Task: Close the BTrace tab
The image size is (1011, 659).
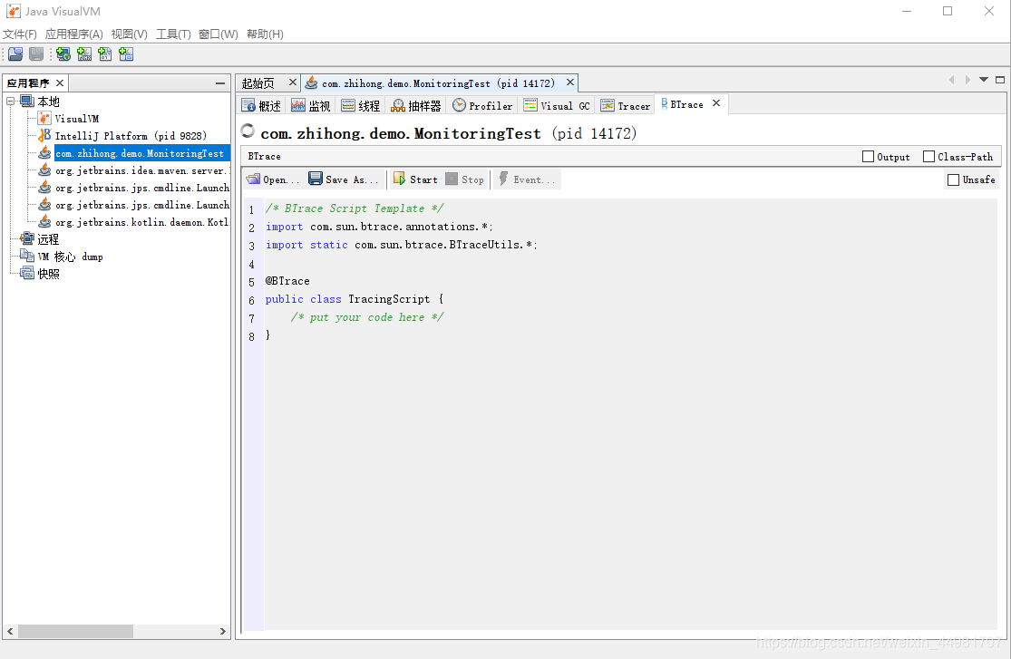Action: [716, 103]
